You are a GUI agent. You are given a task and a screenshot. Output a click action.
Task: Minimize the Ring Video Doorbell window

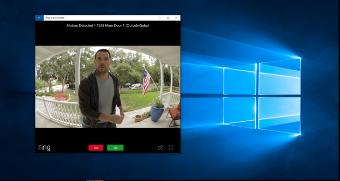(x=160, y=18)
